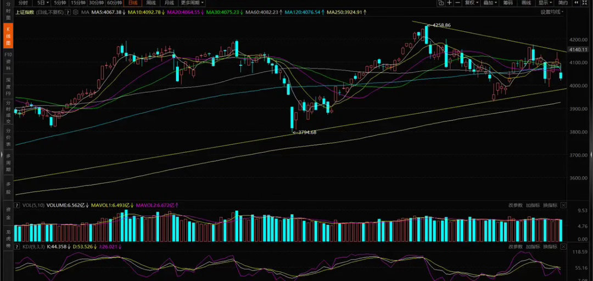Click 改参数 in the VOL panel
The width and height of the screenshot is (593, 281).
[515, 205]
